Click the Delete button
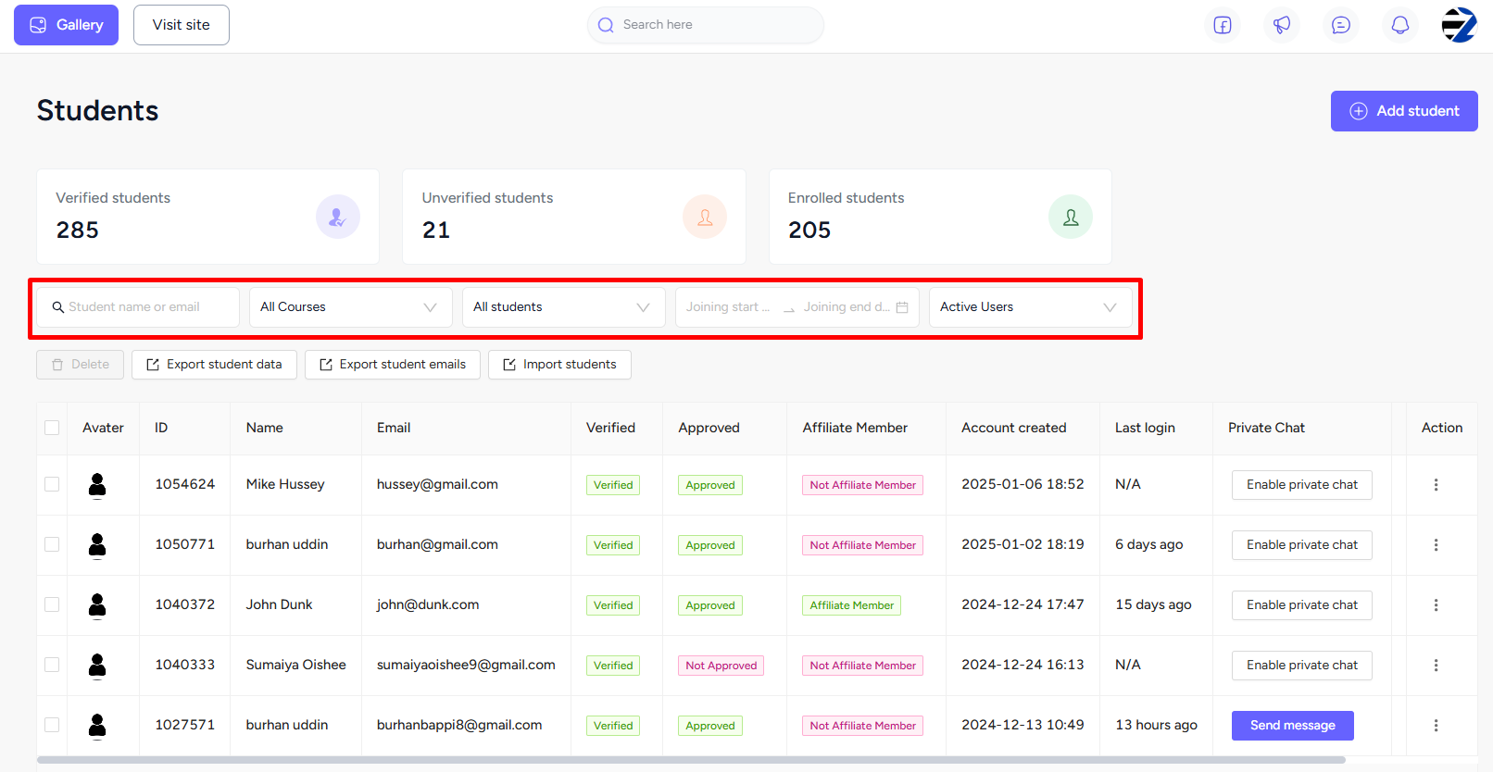This screenshot has width=1493, height=772. coord(81,365)
